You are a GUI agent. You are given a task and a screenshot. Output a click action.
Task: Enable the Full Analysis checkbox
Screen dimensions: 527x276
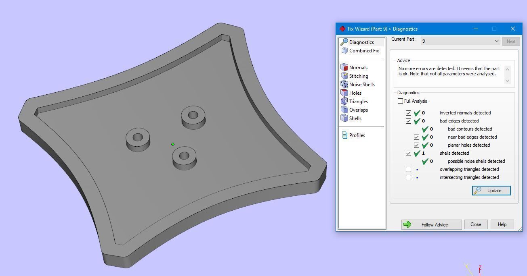point(400,101)
